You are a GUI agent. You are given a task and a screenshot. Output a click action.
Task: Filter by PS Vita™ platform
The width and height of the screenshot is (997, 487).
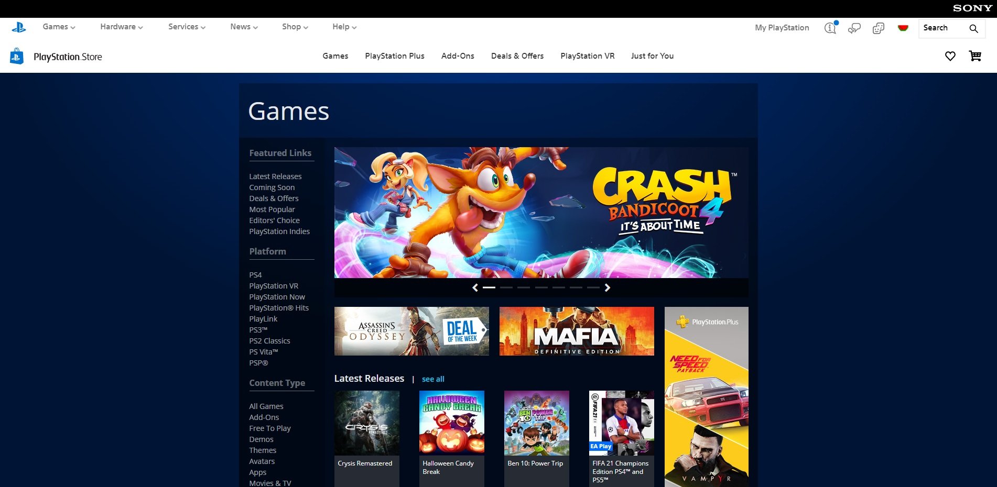(263, 352)
